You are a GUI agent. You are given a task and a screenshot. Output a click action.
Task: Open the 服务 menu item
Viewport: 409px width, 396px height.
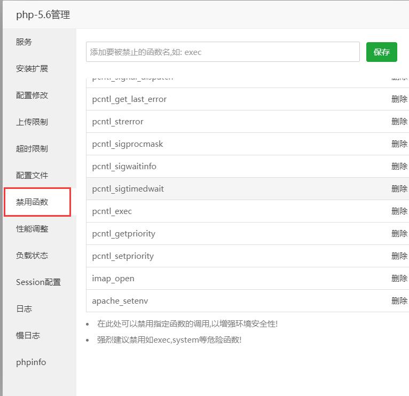click(x=24, y=42)
